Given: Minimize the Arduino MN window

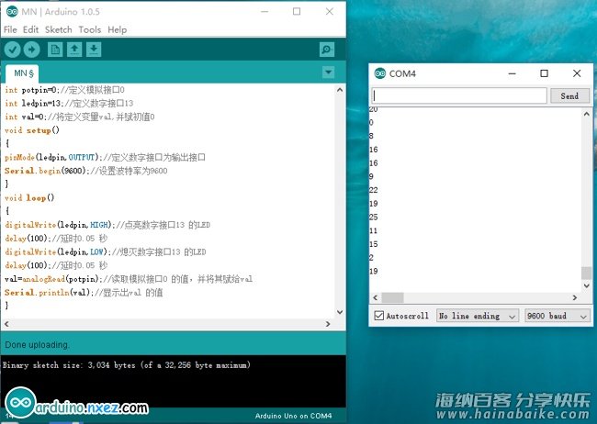Looking at the screenshot, I should tap(265, 11).
